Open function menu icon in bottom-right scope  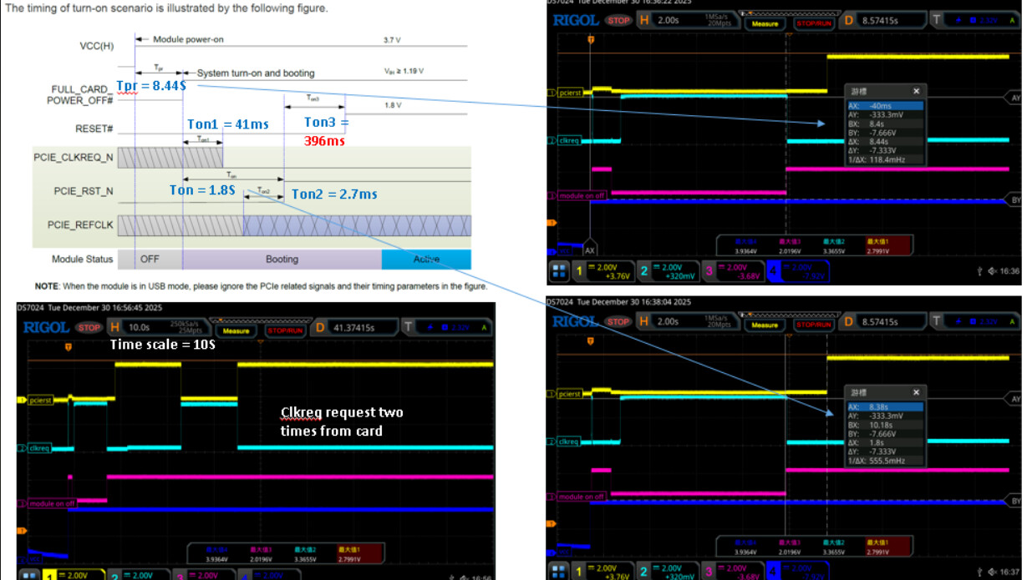coord(559,572)
